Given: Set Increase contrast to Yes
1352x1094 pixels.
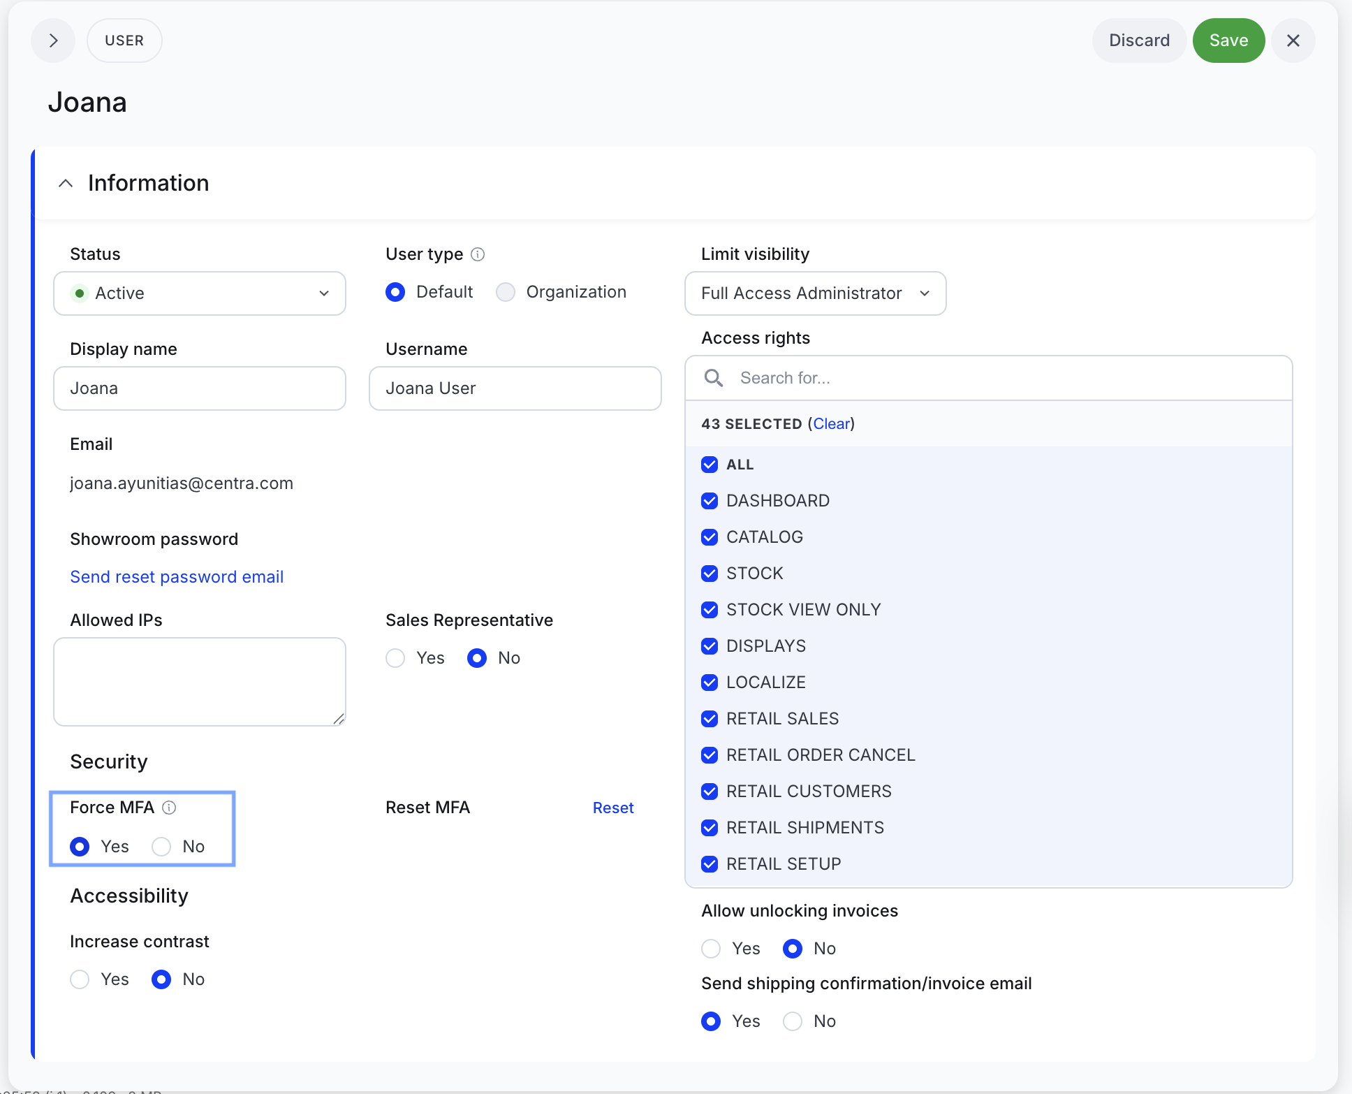Looking at the screenshot, I should tap(80, 979).
